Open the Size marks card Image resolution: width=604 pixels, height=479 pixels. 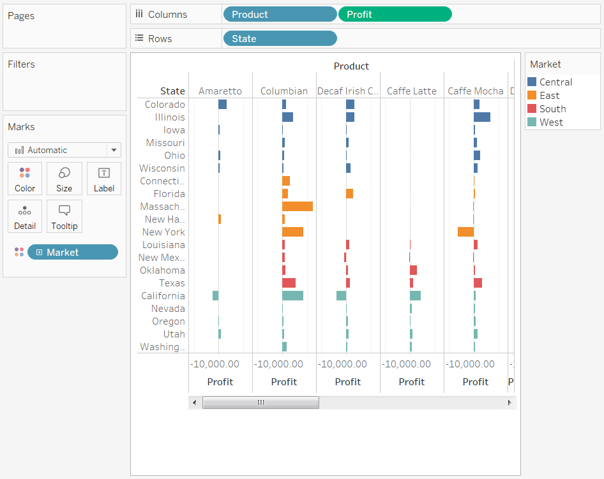click(64, 179)
